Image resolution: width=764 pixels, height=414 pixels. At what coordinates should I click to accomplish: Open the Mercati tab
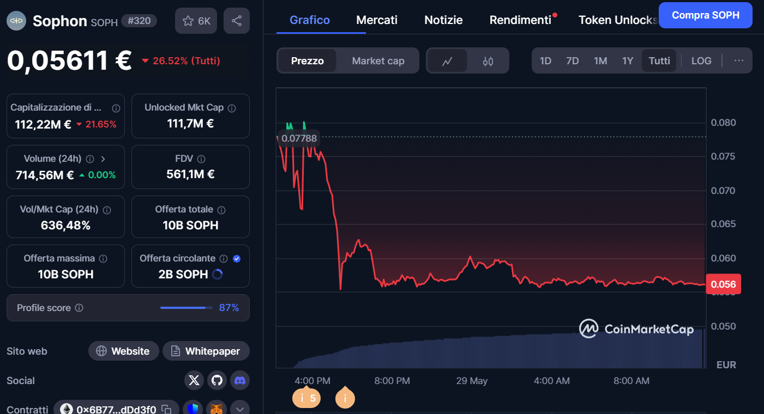(x=377, y=20)
